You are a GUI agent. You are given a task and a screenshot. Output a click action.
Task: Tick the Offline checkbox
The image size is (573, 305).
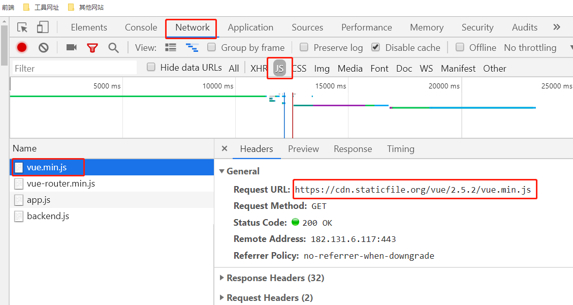[460, 47]
